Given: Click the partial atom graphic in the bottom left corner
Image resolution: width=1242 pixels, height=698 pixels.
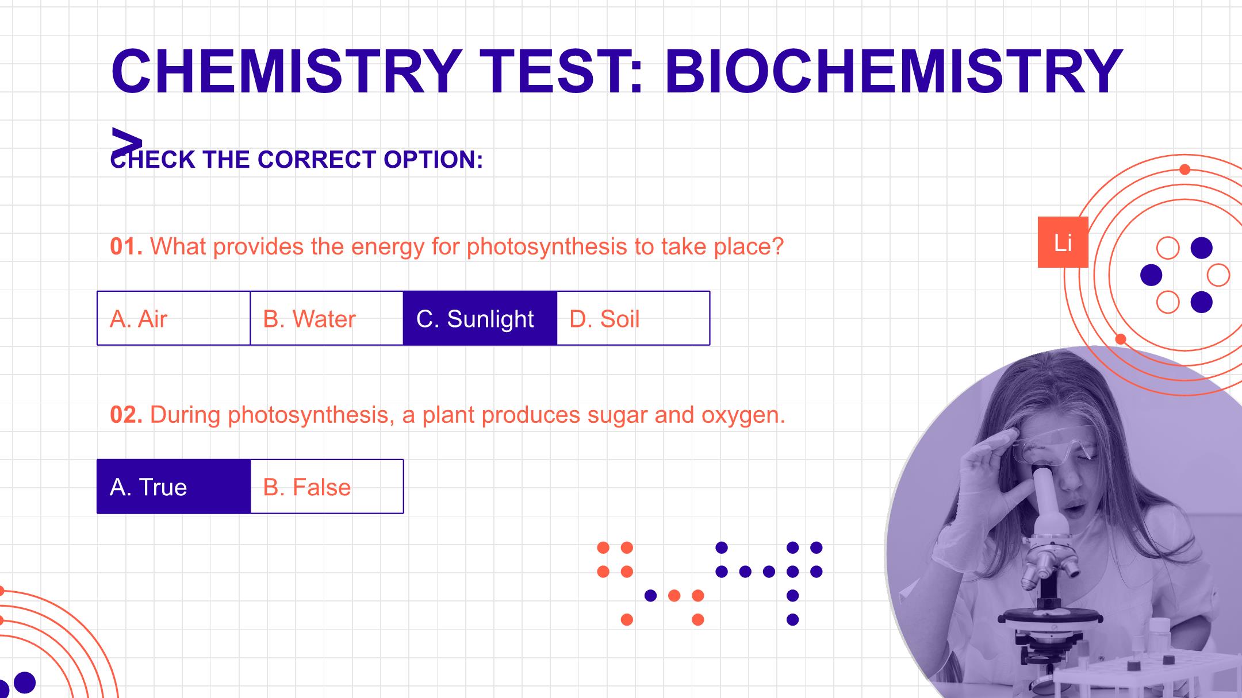Looking at the screenshot, I should [x=57, y=643].
